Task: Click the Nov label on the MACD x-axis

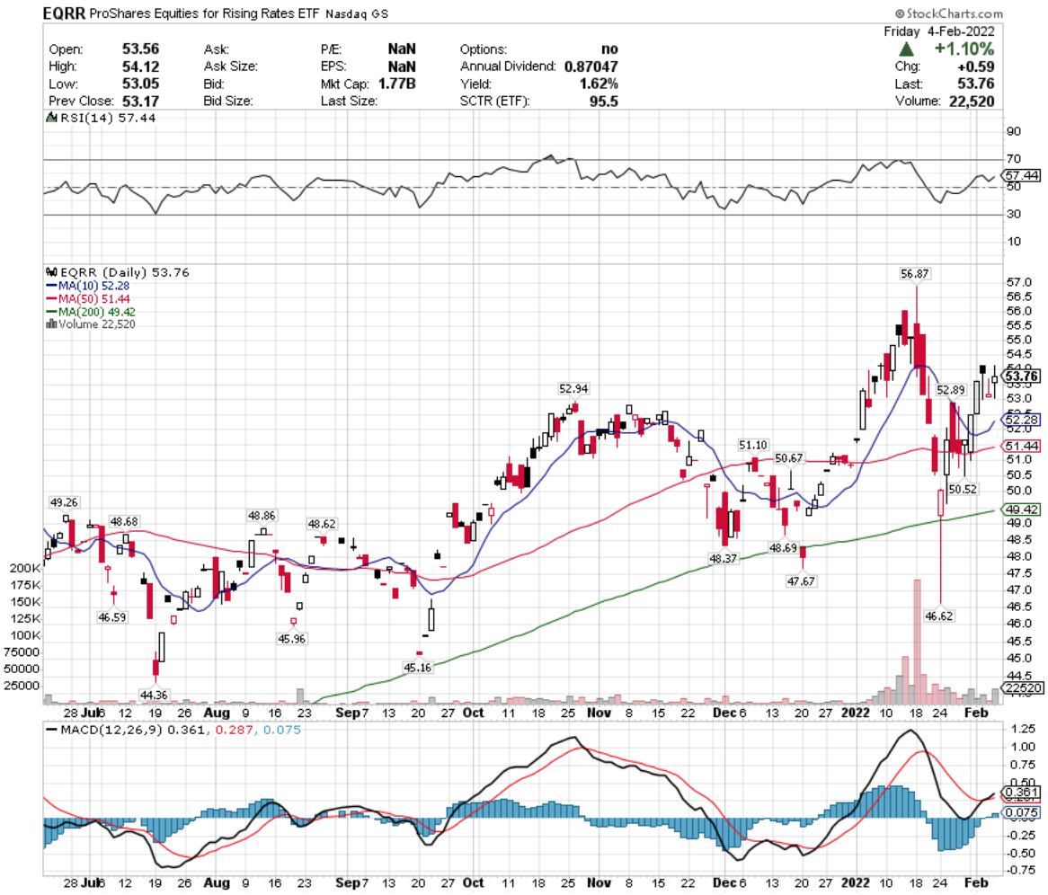Action: 599,882
